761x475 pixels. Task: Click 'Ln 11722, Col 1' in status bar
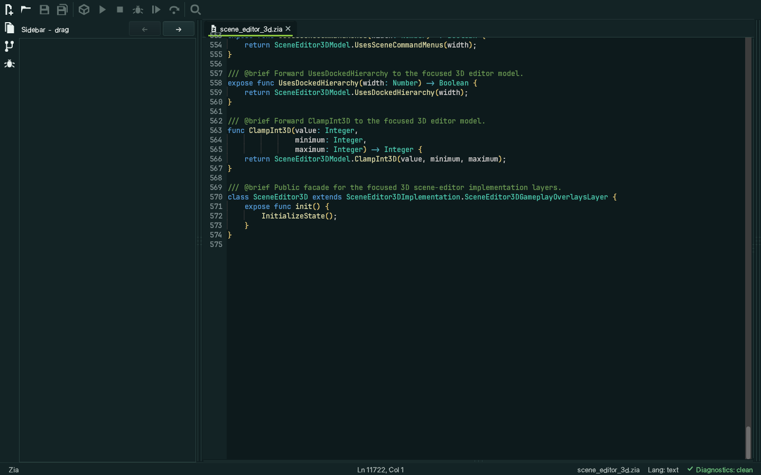(x=380, y=470)
